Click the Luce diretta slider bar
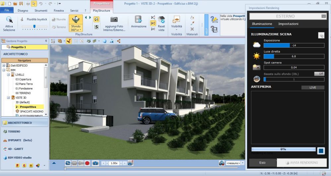 coord(294,56)
